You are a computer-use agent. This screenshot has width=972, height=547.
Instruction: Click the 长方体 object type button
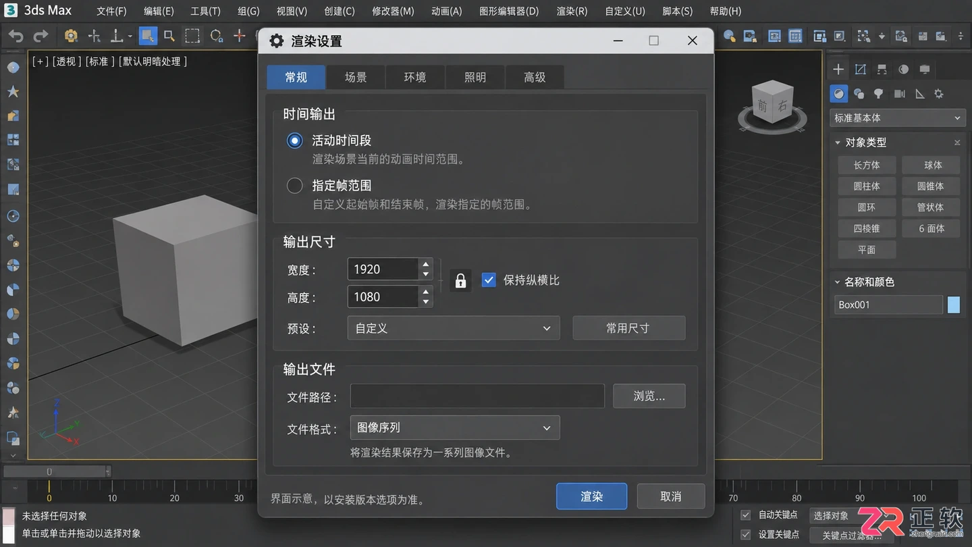867,165
